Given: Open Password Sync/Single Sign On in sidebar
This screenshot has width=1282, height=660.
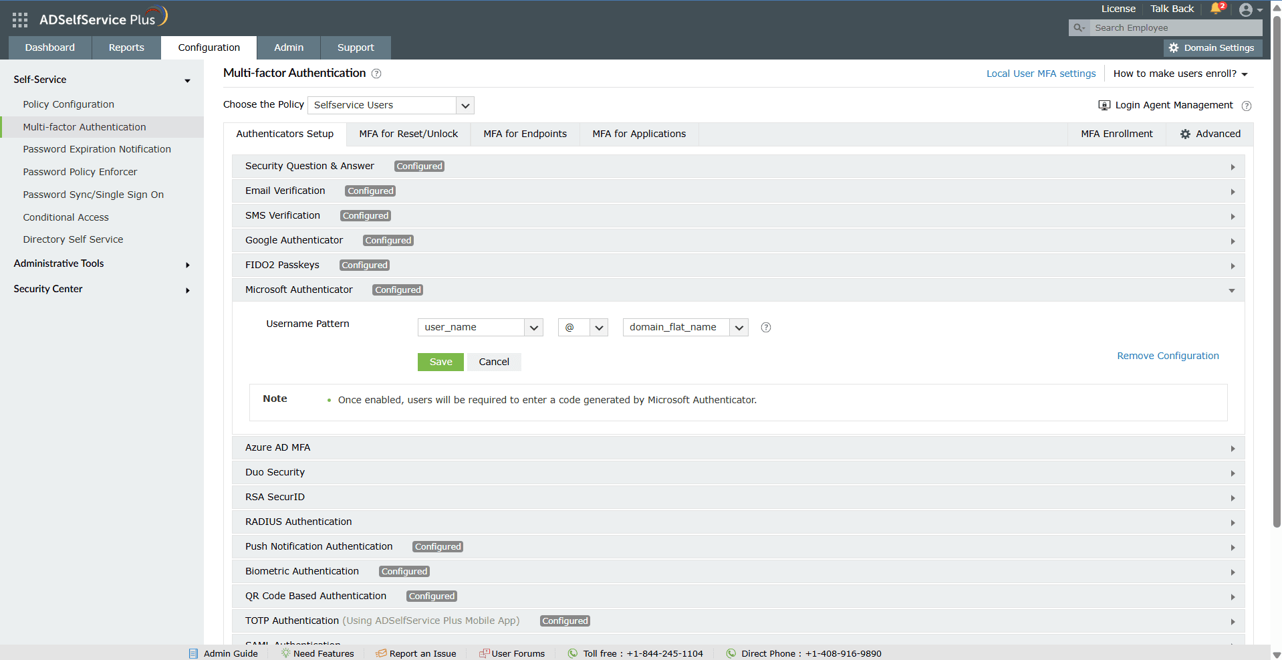Looking at the screenshot, I should [94, 195].
